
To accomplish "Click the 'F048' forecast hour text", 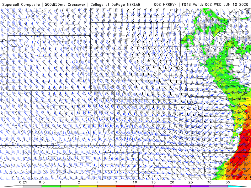I will coord(186,4).
